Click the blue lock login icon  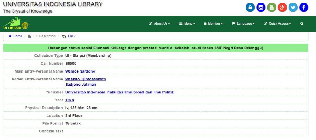coord(250,8)
